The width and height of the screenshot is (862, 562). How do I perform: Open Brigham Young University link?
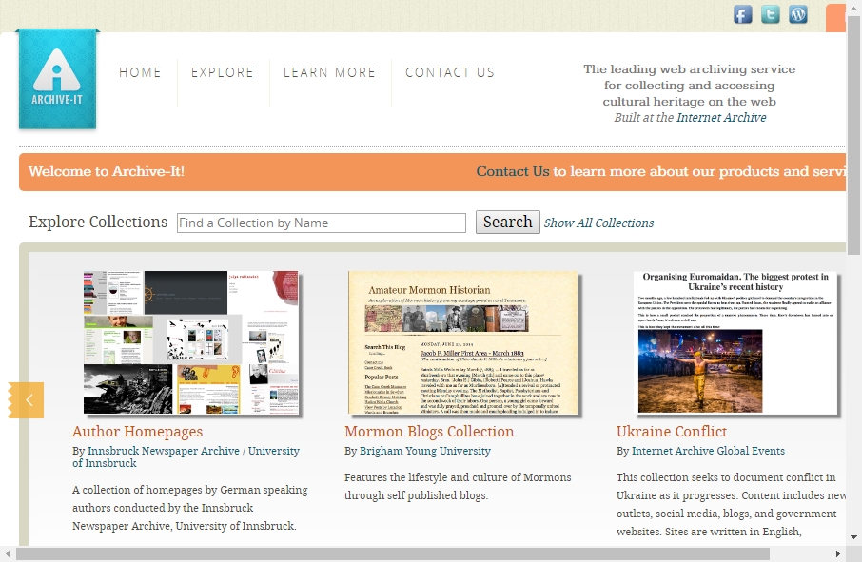coord(425,451)
